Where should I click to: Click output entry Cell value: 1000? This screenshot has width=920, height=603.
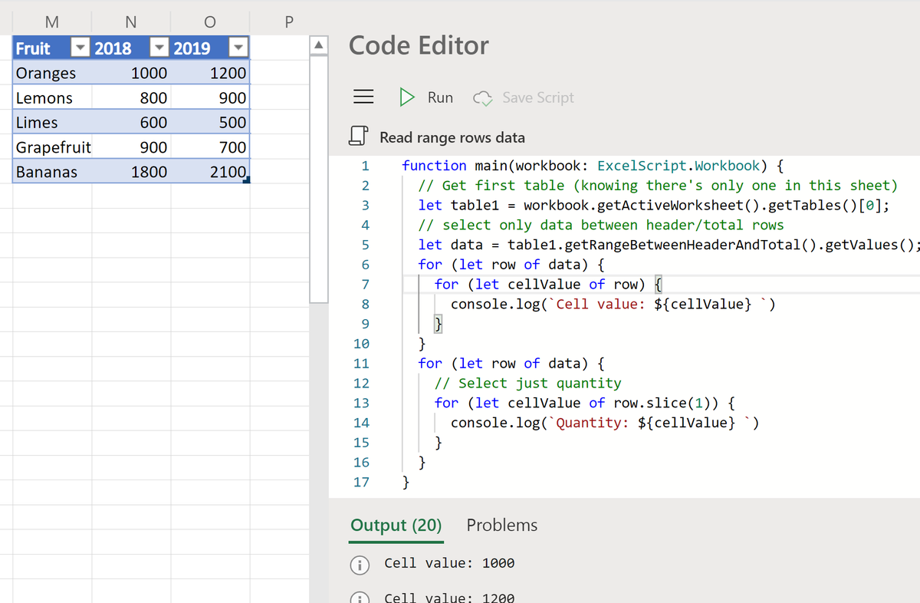[x=449, y=563]
